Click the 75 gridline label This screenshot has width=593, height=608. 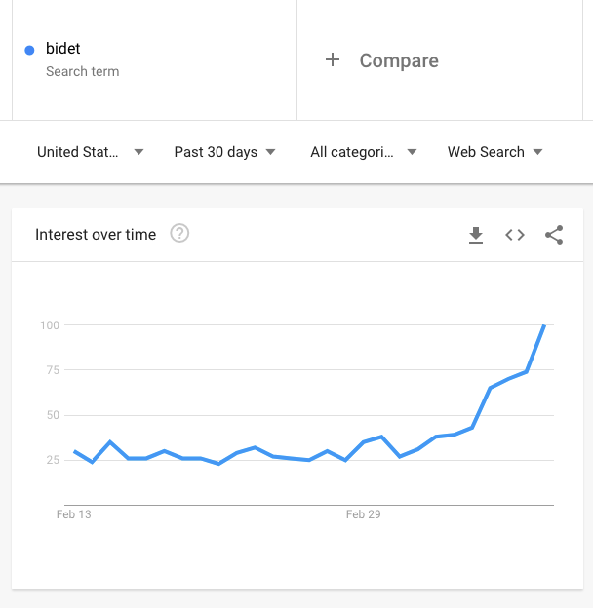(x=53, y=370)
